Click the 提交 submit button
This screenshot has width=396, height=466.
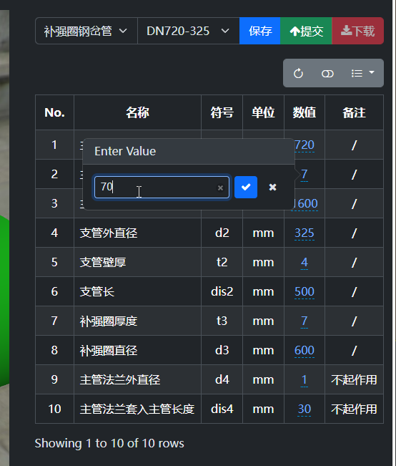tap(306, 31)
